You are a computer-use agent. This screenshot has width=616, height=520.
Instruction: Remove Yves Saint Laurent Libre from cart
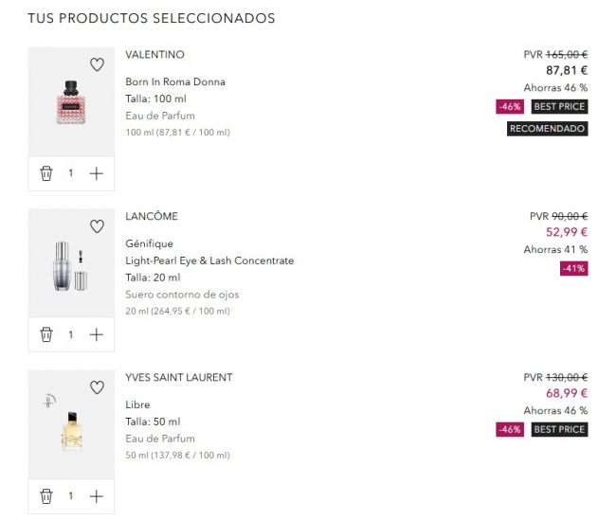[x=46, y=495]
